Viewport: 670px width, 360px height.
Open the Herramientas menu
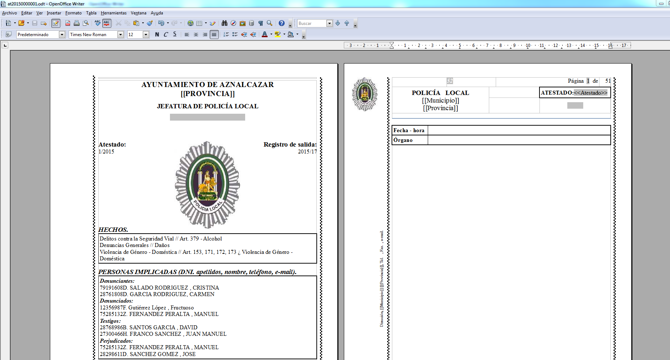click(114, 13)
